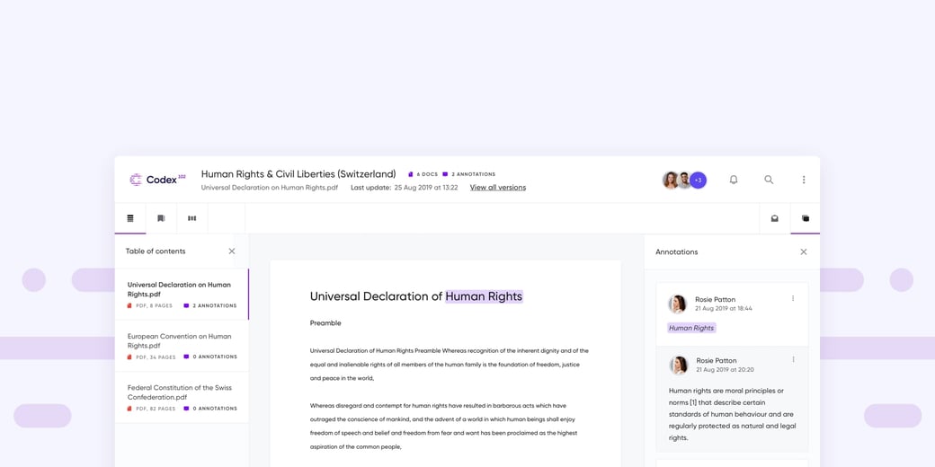Click the highlighted Human Rights in title
The image size is (935, 467).
pos(484,296)
